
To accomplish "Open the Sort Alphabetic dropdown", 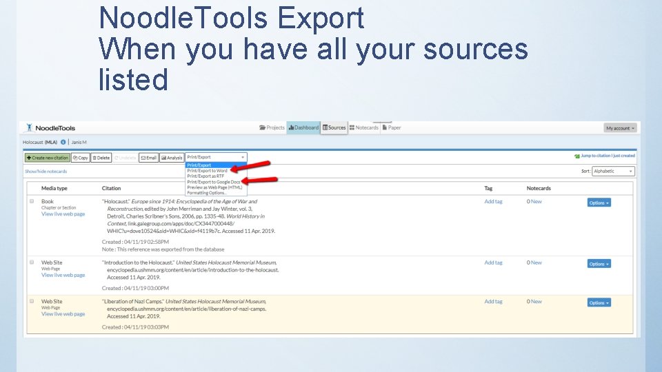I will coord(613,172).
